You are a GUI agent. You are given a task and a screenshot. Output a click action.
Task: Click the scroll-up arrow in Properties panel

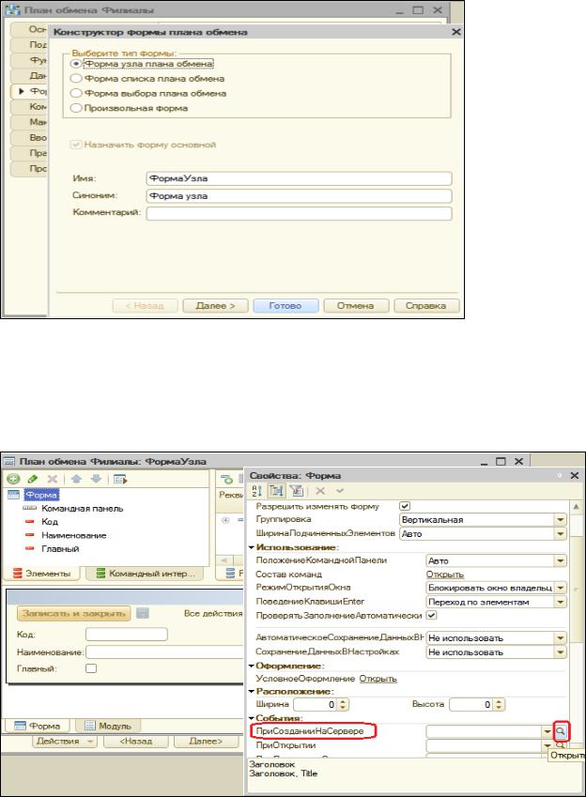(576, 507)
